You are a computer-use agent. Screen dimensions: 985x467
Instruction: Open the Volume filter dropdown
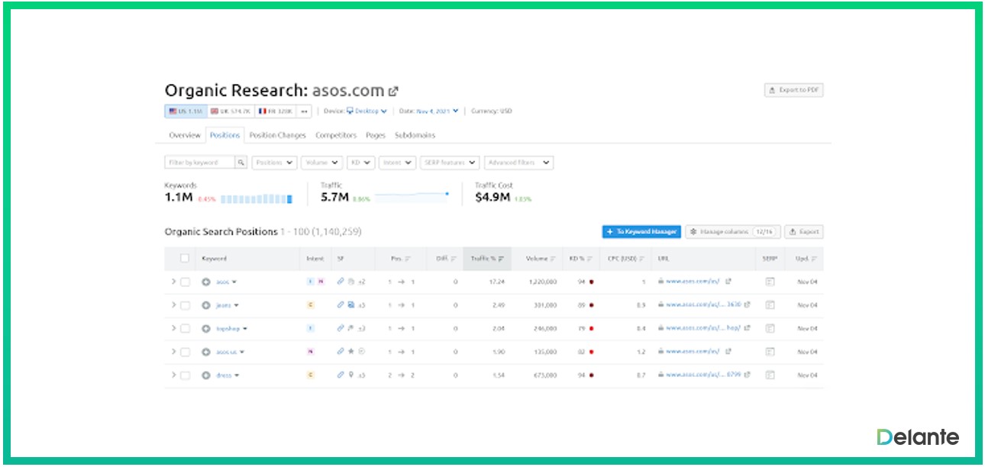pyautogui.click(x=321, y=163)
